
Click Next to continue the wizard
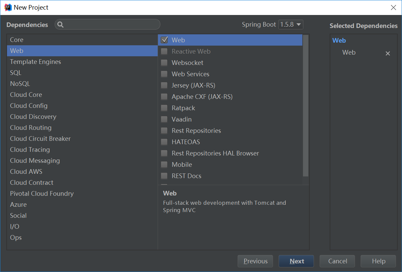click(296, 261)
